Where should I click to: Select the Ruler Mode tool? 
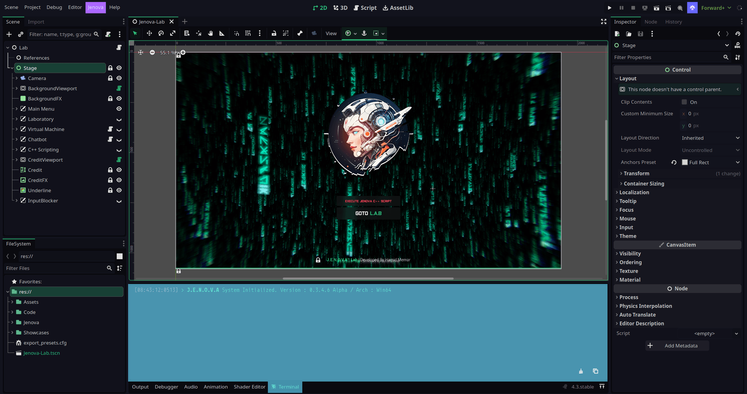(222, 34)
